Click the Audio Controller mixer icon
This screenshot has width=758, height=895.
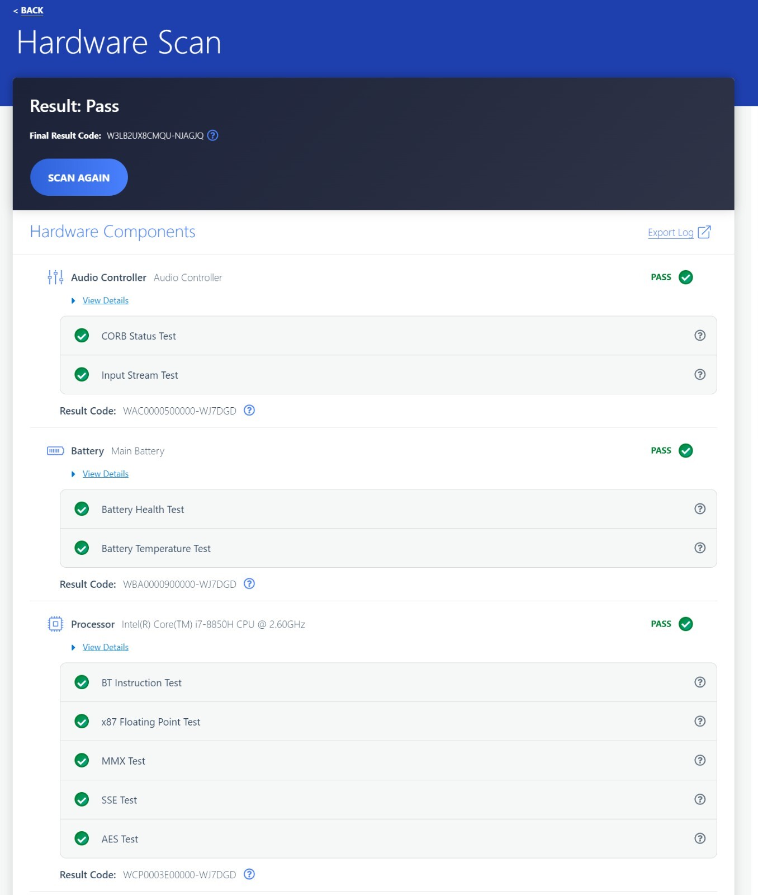click(x=55, y=277)
